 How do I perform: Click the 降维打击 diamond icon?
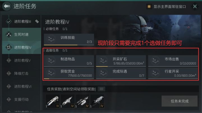tap(9, 73)
